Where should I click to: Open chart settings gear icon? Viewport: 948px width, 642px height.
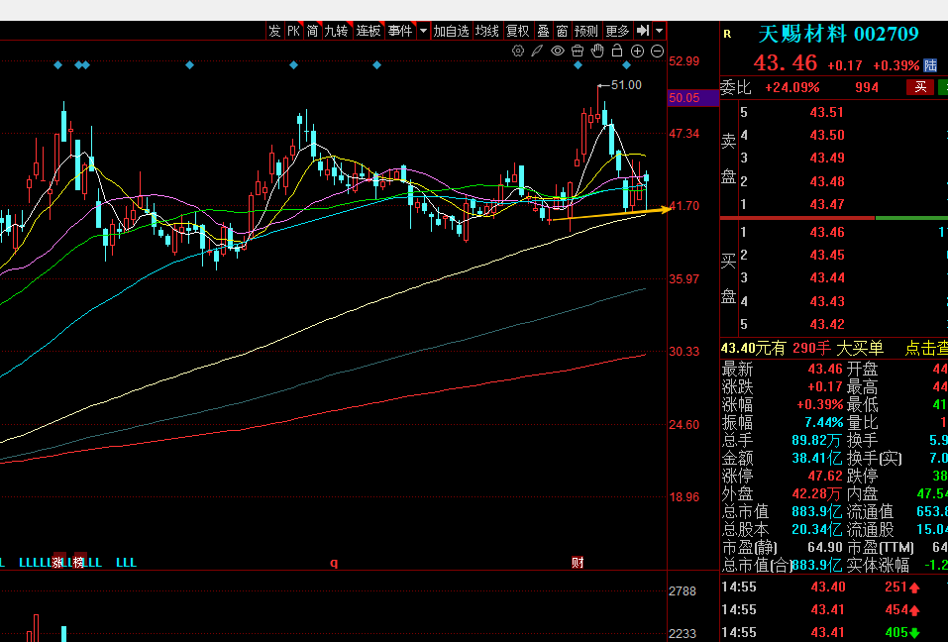click(518, 51)
